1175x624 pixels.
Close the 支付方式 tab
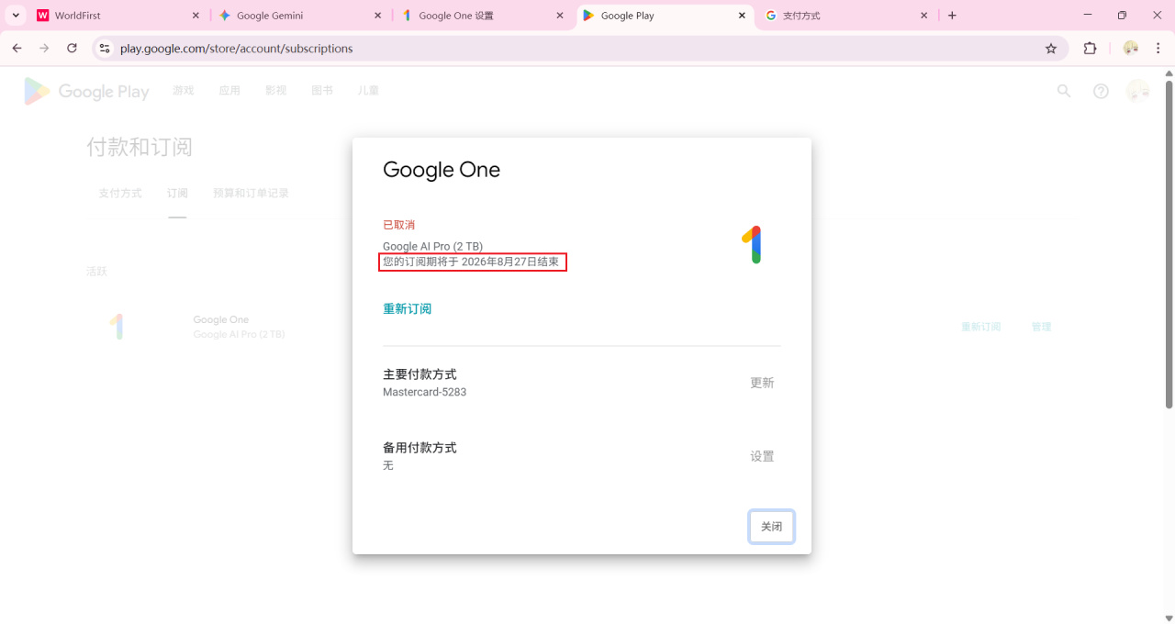pyautogui.click(x=923, y=16)
